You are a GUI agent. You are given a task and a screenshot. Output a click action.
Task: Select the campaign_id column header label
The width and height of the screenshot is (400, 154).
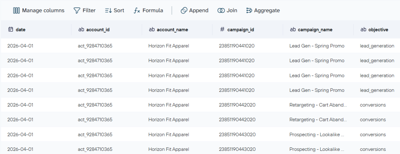pyautogui.click(x=240, y=30)
